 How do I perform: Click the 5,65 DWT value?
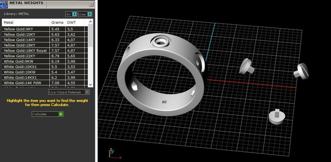(x=71, y=56)
